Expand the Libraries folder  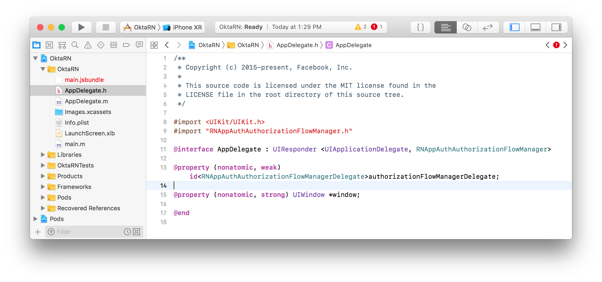pyautogui.click(x=43, y=155)
